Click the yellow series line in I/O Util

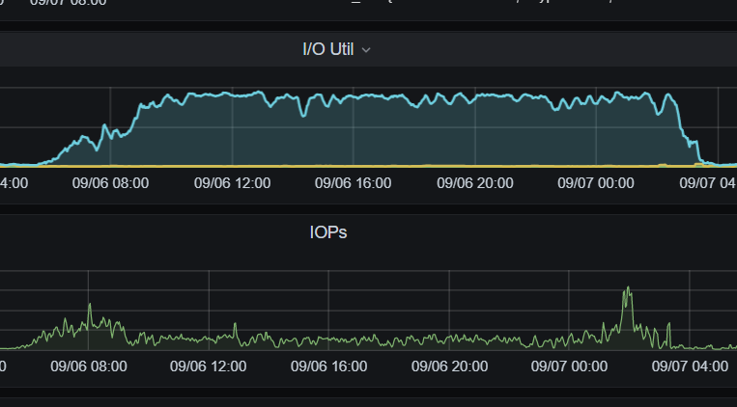pos(353,166)
